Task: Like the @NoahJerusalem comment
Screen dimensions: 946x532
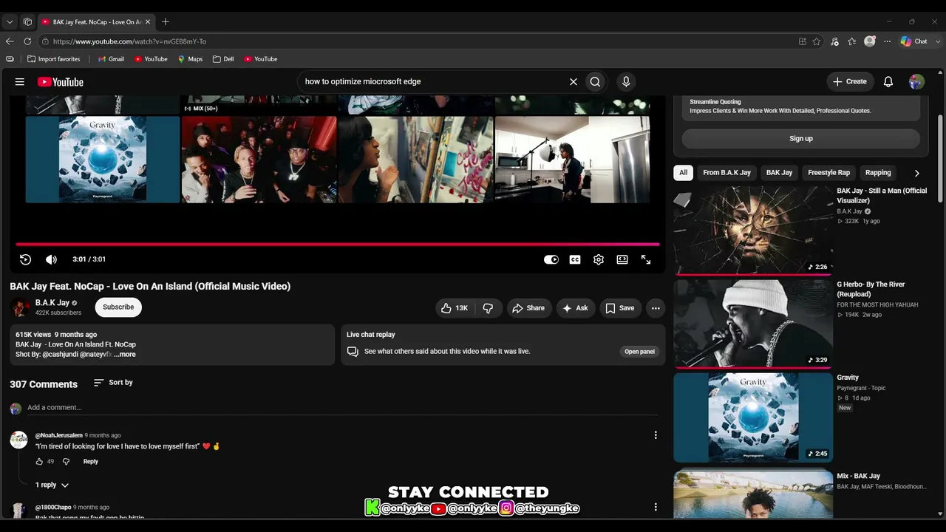Action: coord(39,462)
